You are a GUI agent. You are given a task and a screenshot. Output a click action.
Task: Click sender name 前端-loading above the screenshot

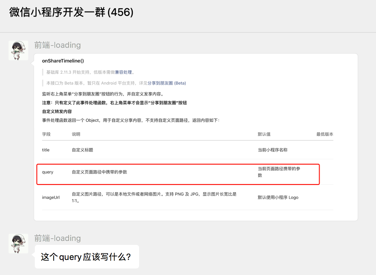click(57, 45)
